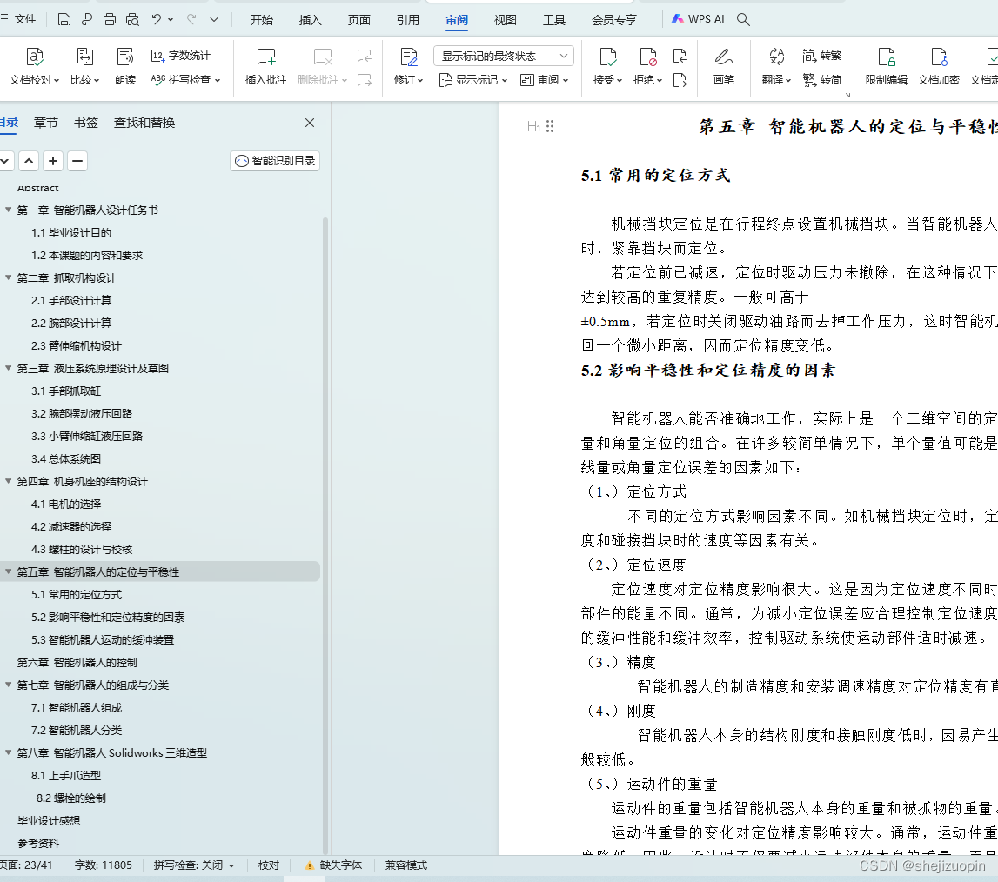Collapse 第四章 机身机座的结构设计 node
998x882 pixels.
tap(9, 482)
